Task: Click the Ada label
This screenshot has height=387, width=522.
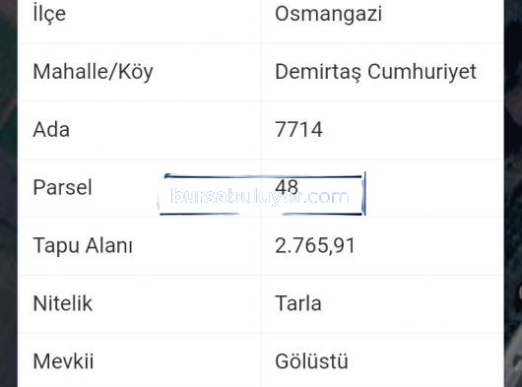Action: (51, 129)
